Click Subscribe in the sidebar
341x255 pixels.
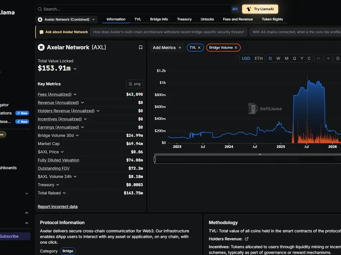point(15,236)
